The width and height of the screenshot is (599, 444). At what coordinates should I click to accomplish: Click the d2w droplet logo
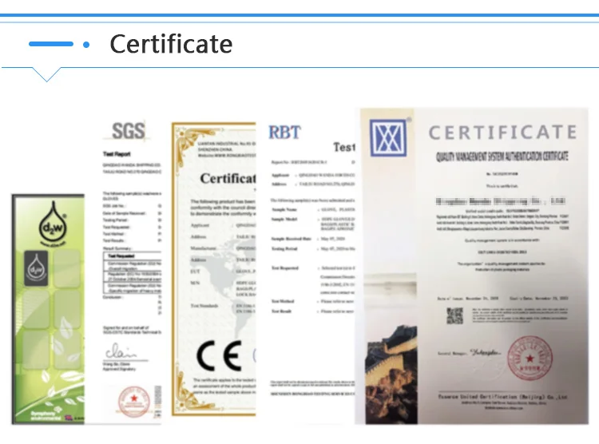click(x=53, y=224)
